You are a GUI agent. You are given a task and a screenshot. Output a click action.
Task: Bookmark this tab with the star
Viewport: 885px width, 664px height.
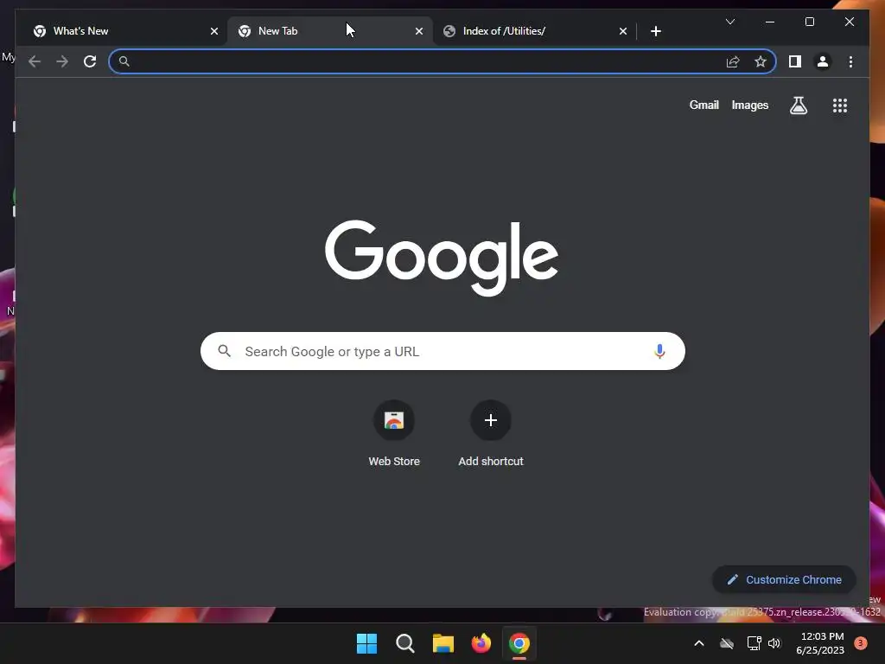point(761,61)
